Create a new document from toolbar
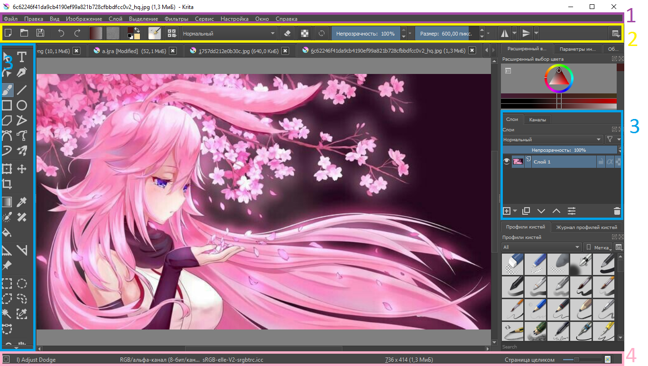 click(x=8, y=33)
